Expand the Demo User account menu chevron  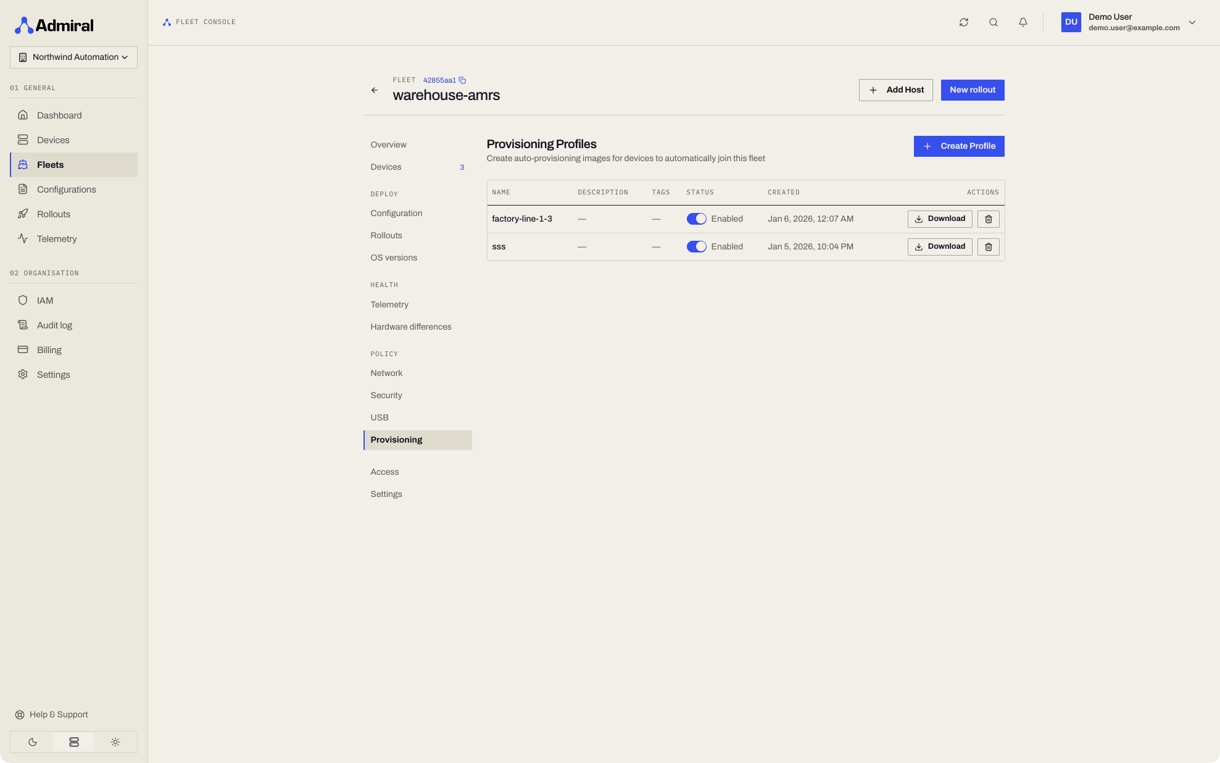(x=1192, y=22)
